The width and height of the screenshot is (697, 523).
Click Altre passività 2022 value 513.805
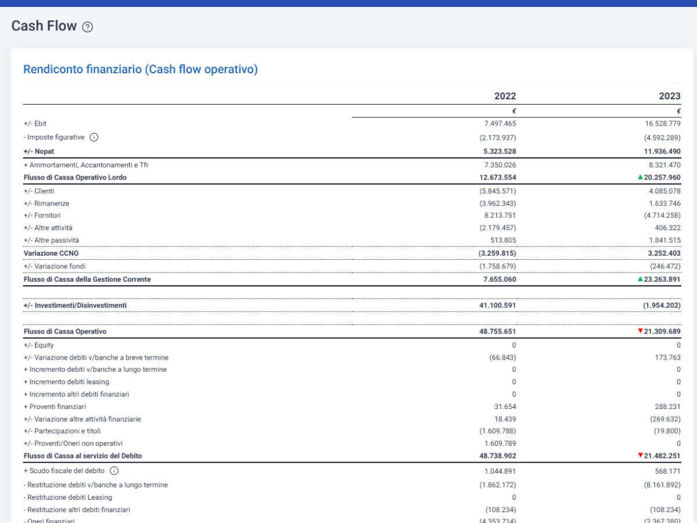click(503, 240)
